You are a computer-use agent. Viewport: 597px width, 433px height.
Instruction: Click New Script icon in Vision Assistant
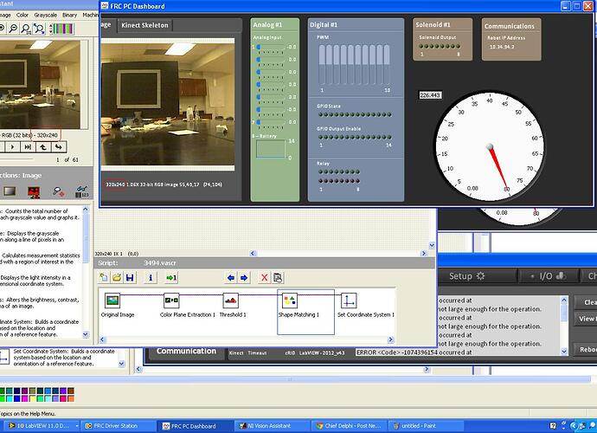(104, 277)
